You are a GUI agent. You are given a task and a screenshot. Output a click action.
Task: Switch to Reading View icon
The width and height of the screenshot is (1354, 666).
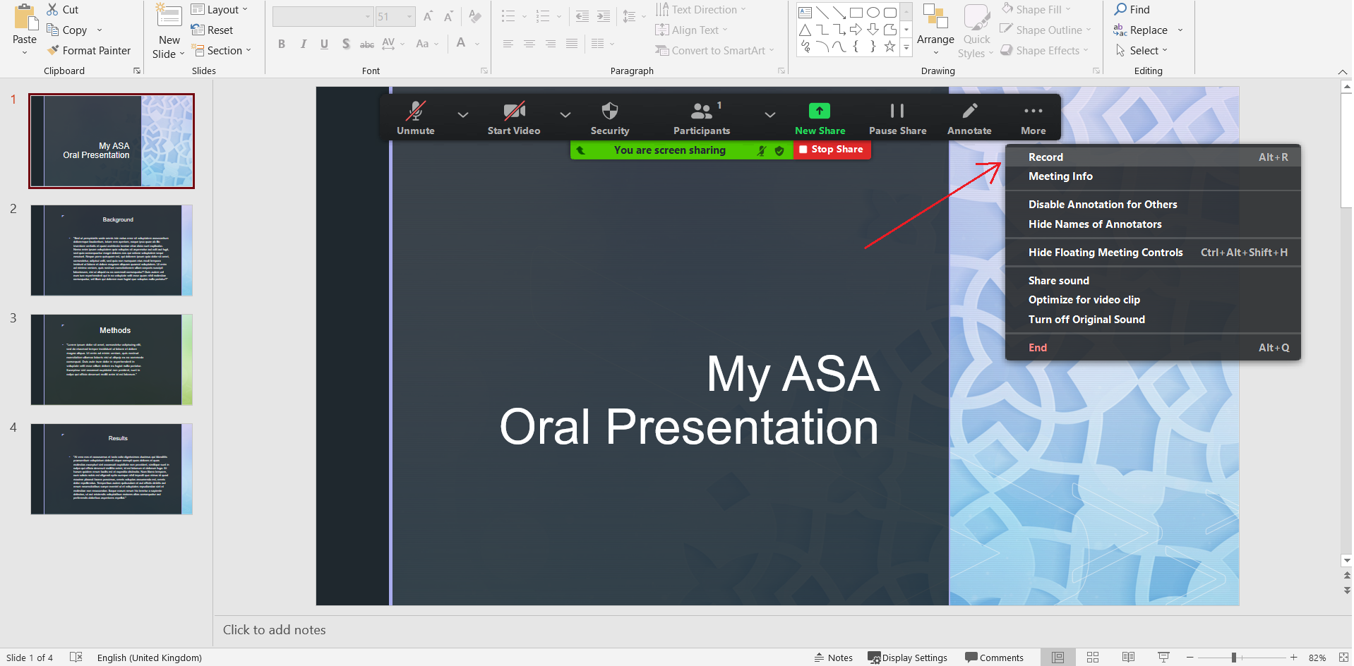1128,658
